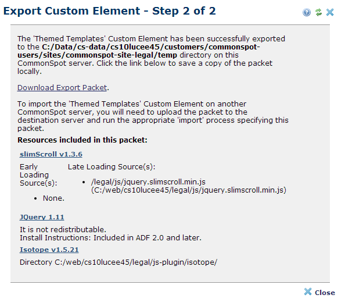Image resolution: width=345 pixels, height=302 pixels.
Task: Click the Close text button at bottom
Action: [325, 293]
